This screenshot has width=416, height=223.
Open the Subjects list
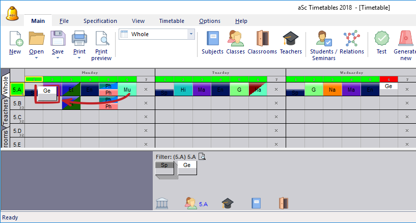click(212, 39)
